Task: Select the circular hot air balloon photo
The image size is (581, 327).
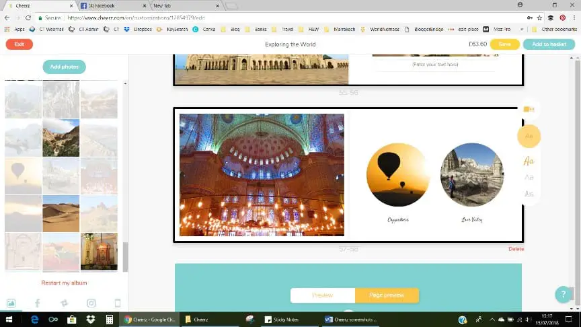Action: [x=398, y=175]
